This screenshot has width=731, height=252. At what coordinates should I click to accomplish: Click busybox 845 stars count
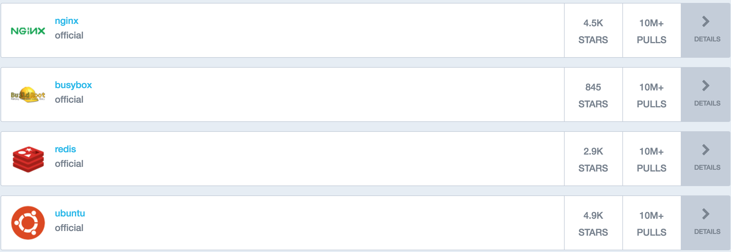[x=593, y=87]
